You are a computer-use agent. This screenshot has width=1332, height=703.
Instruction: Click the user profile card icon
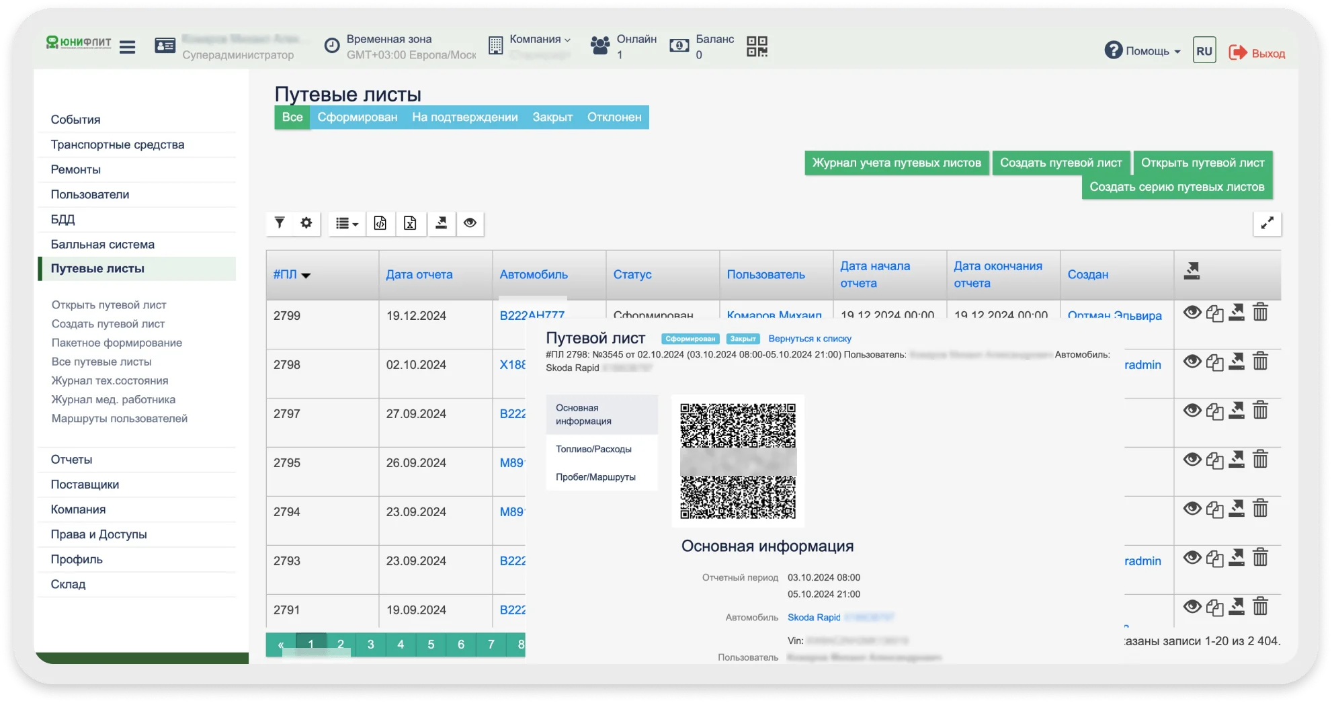165,46
